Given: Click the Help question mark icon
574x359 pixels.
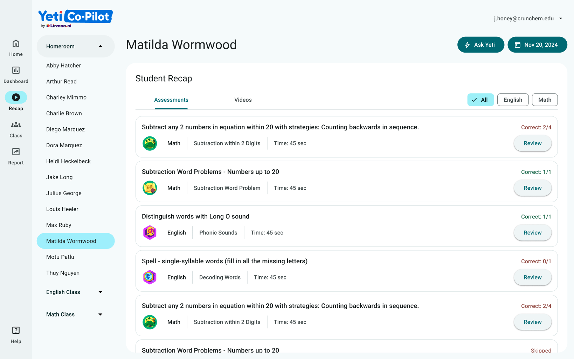Looking at the screenshot, I should tap(16, 330).
